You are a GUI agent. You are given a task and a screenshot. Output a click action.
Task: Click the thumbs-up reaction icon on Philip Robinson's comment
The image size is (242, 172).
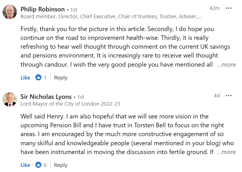39,77
